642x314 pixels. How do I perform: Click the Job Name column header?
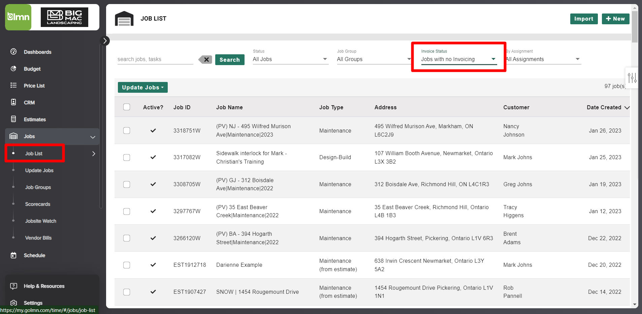point(229,107)
